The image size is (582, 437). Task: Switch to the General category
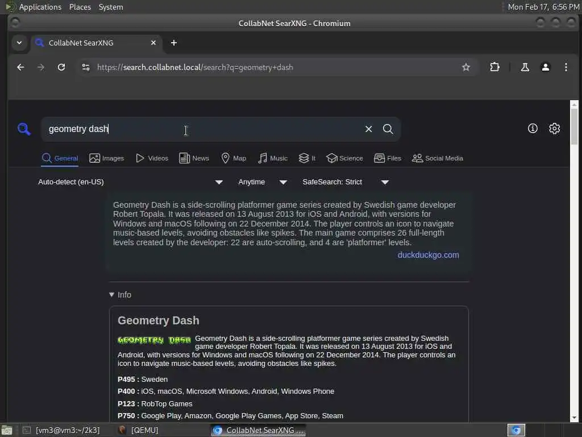60,158
